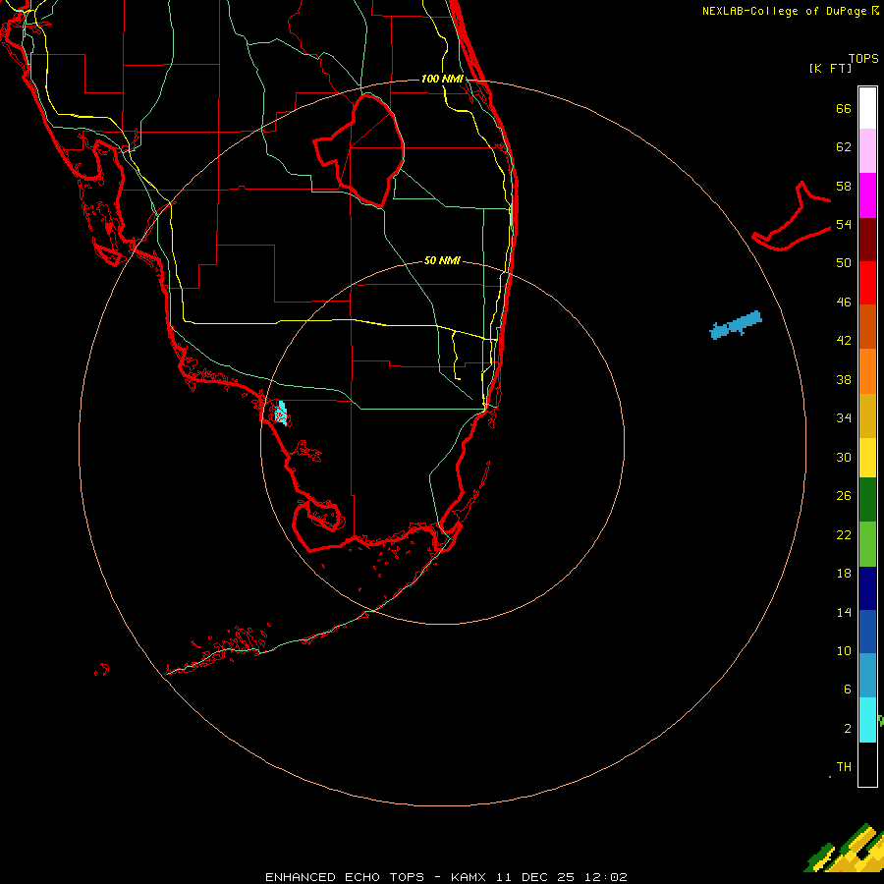Click the legend value "30"
This screenshot has height=884, width=884.
[x=844, y=457]
